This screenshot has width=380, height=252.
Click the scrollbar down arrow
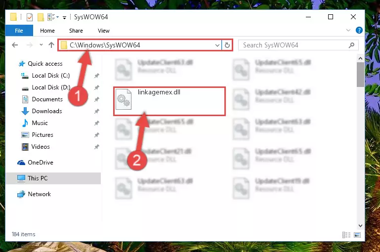pos(360,226)
